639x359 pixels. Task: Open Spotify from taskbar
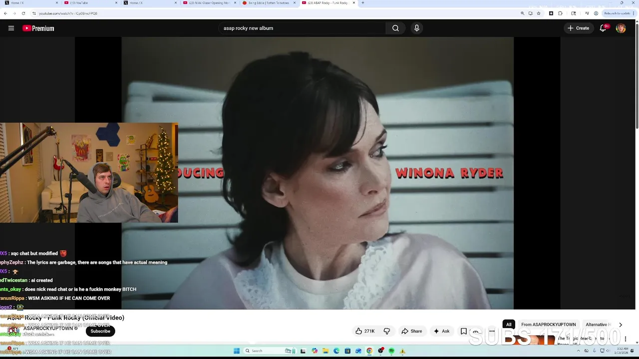391,351
